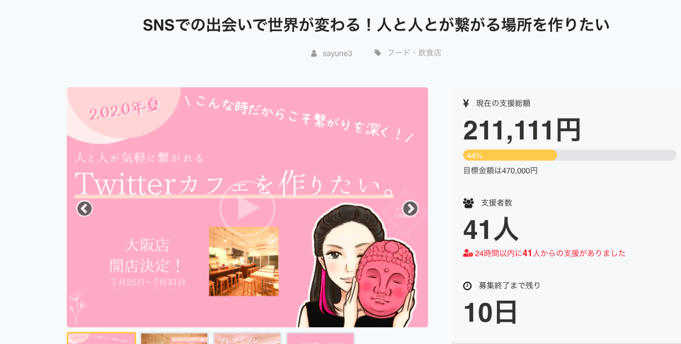Click the clock icon by 募集終了まで残り
Viewport: 681px width, 344px height.
468,286
